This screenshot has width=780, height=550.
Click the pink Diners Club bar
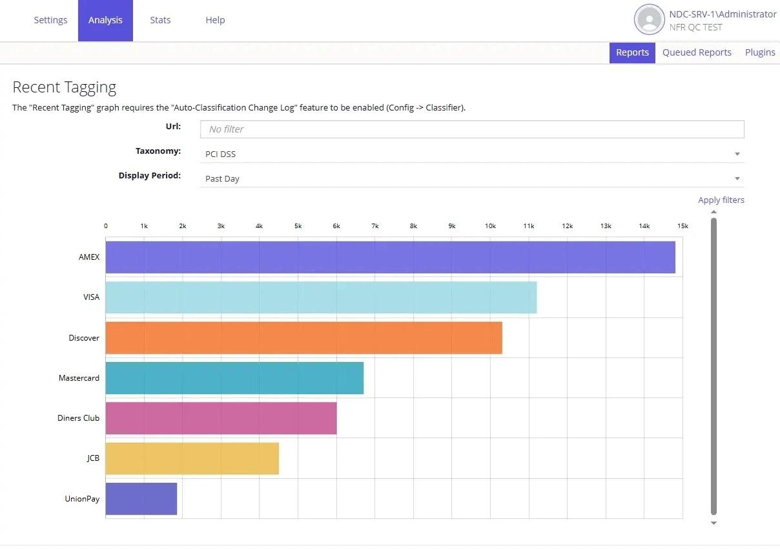[221, 418]
